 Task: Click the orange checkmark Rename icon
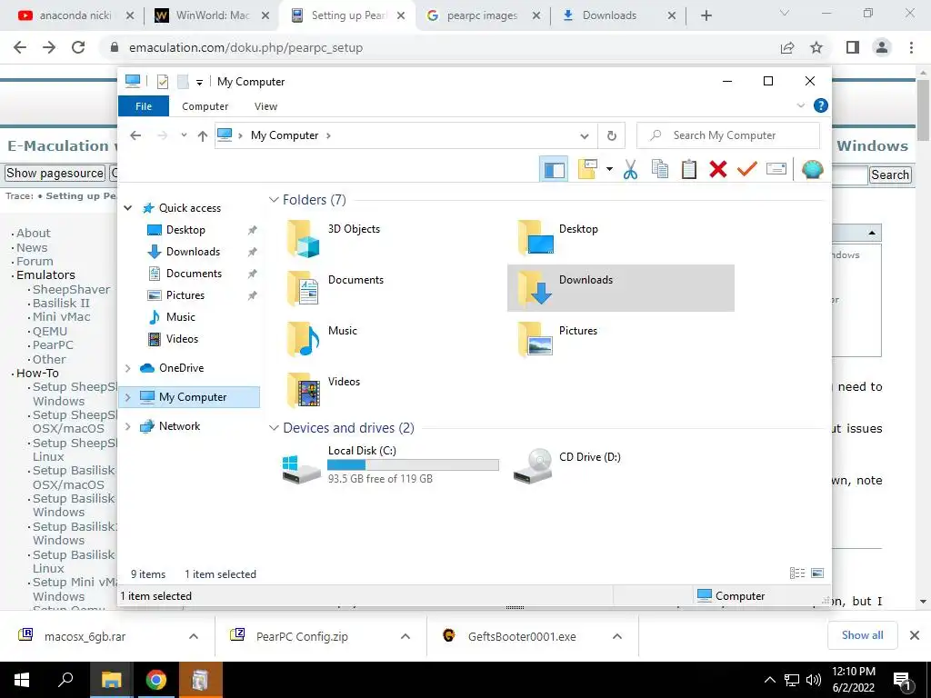click(747, 170)
